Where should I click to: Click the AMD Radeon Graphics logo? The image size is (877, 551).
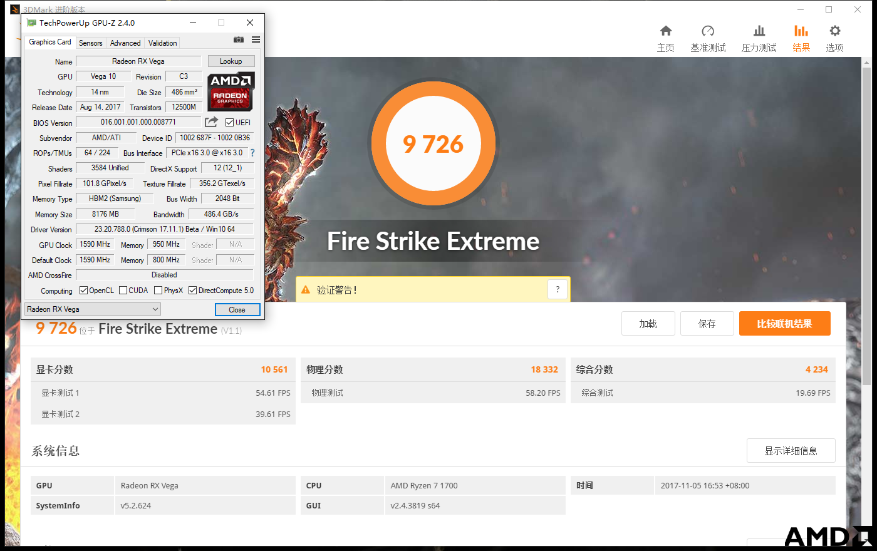(x=231, y=91)
